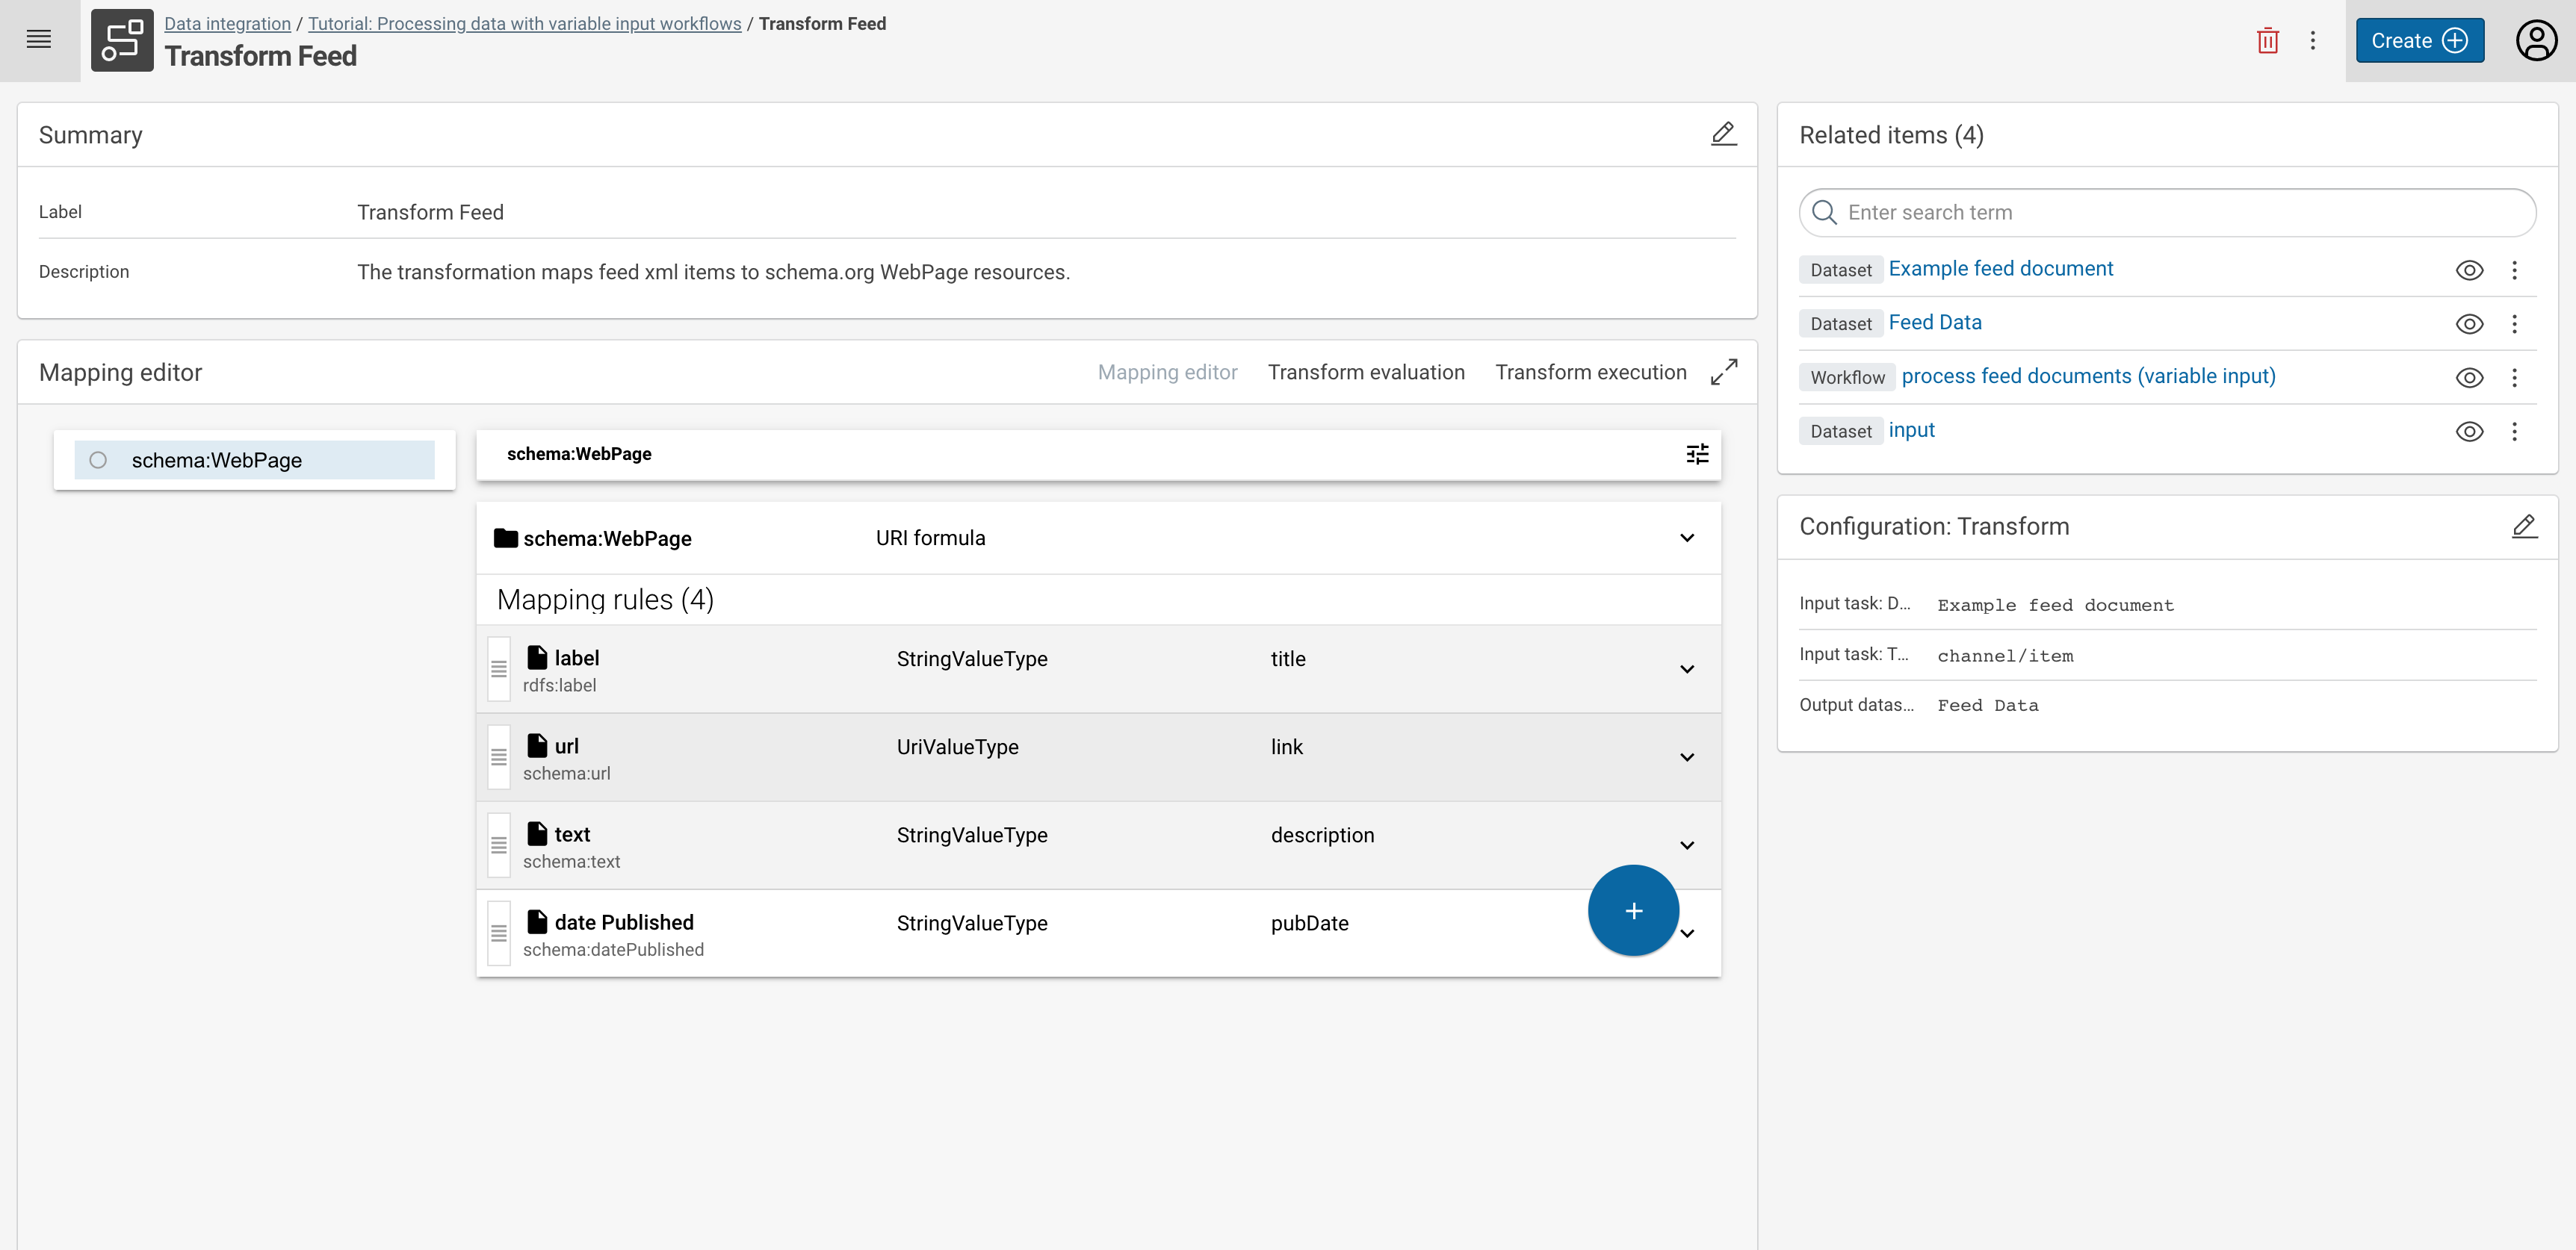Preview the Example feed document dataset
This screenshot has width=2576, height=1250.
click(2469, 270)
